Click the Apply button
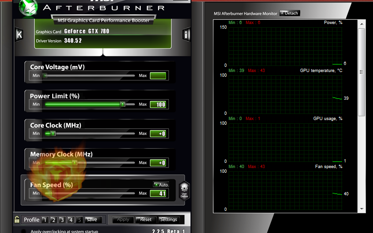This screenshot has height=233, width=373. click(123, 220)
